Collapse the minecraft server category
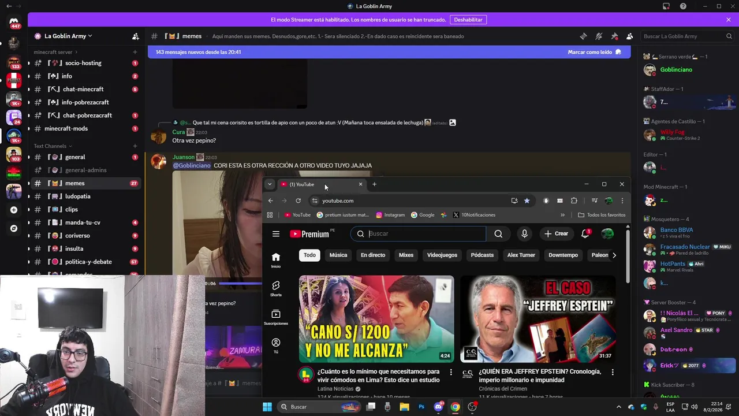 [x=55, y=52]
